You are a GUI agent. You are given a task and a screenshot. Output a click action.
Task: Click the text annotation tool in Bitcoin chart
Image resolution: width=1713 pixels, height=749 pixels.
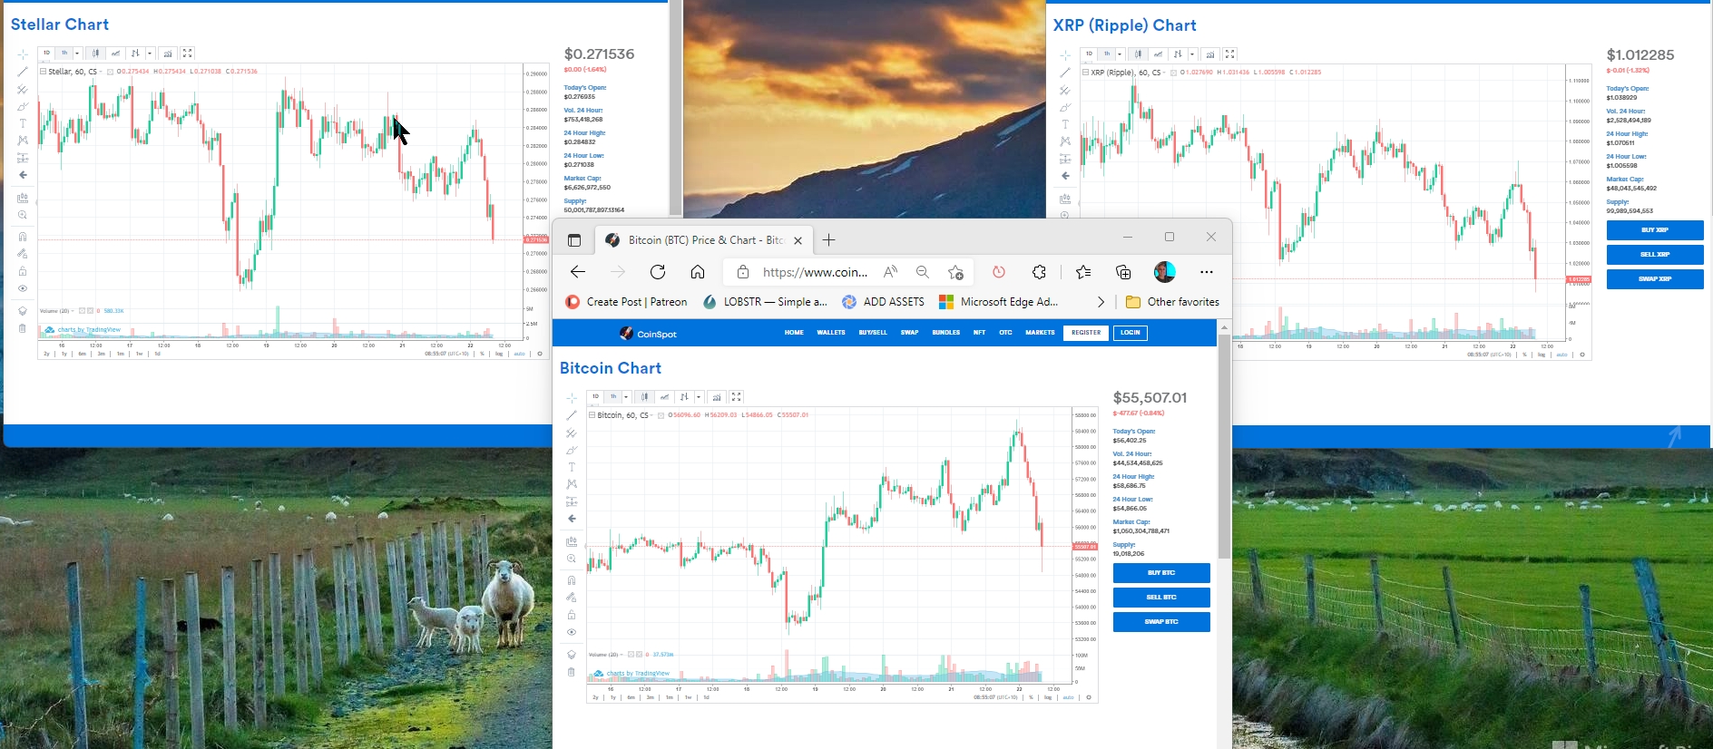(x=572, y=467)
